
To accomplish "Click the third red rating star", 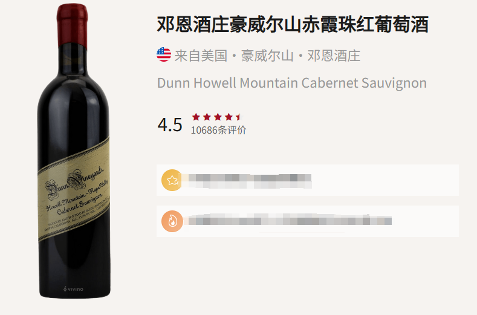I will pyautogui.click(x=218, y=117).
